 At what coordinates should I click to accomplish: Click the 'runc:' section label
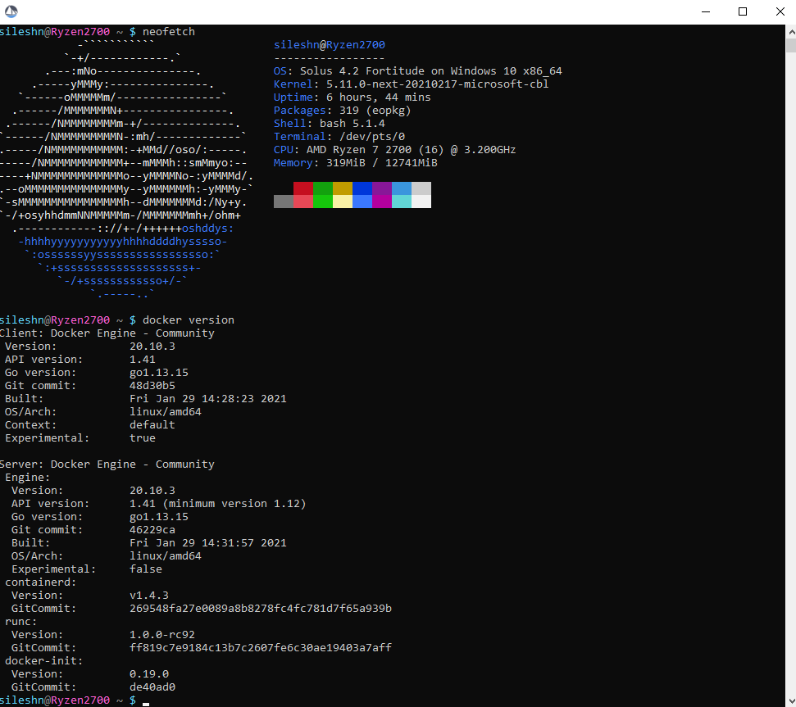[x=20, y=622]
